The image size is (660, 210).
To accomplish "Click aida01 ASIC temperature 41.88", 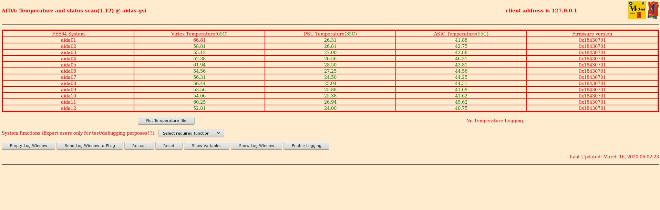I will tap(461, 40).
